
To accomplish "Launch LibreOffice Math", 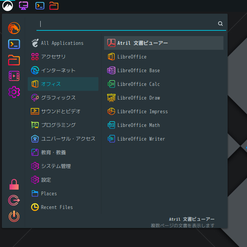I will pos(164,125).
